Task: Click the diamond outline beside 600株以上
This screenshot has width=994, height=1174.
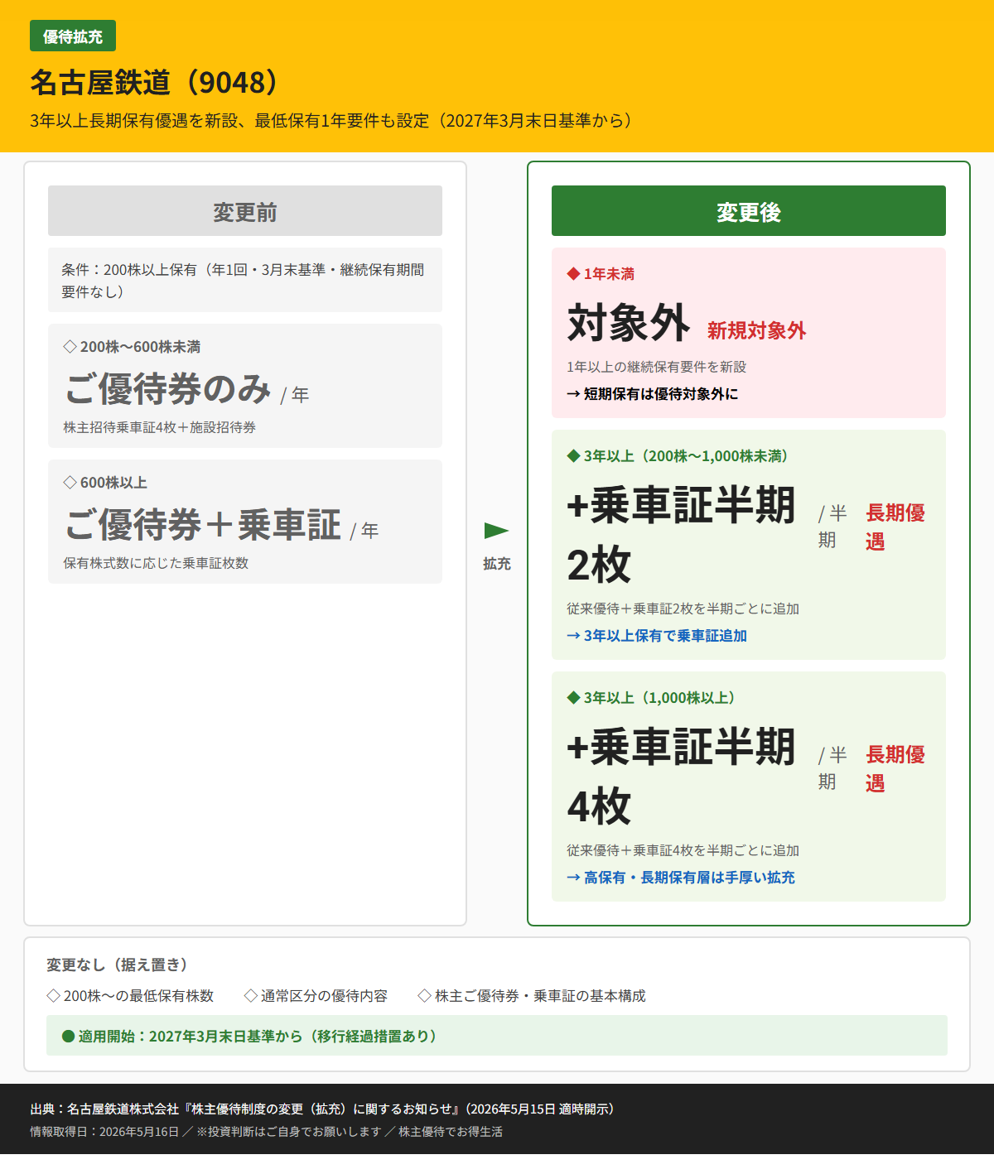Action: coord(70,483)
